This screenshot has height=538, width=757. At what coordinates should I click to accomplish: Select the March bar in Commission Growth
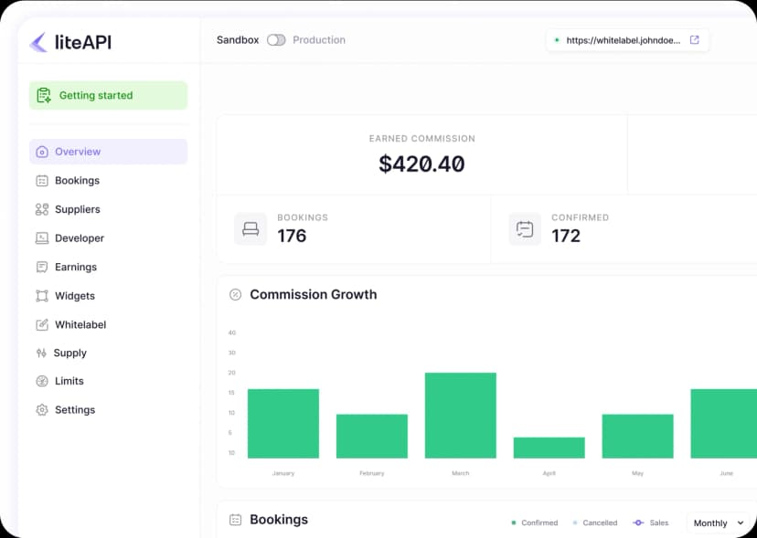(x=460, y=416)
